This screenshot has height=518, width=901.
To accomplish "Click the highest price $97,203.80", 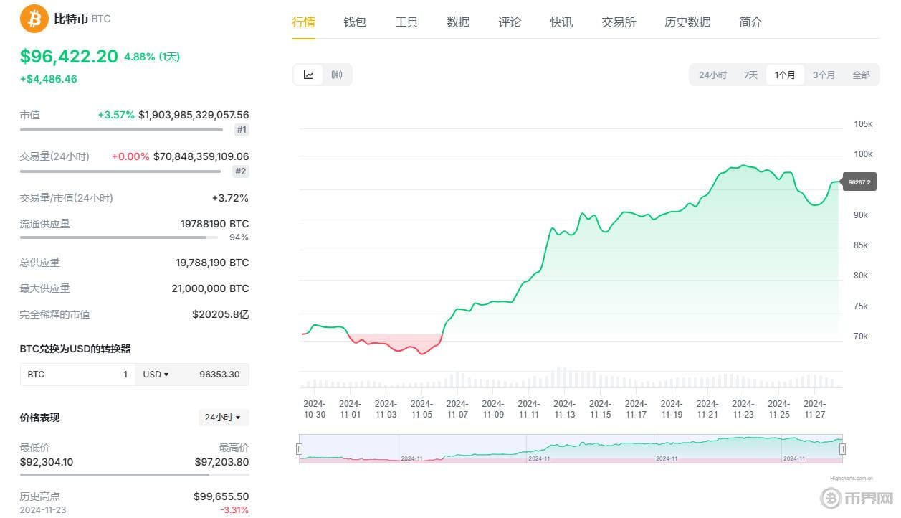I will (x=222, y=462).
